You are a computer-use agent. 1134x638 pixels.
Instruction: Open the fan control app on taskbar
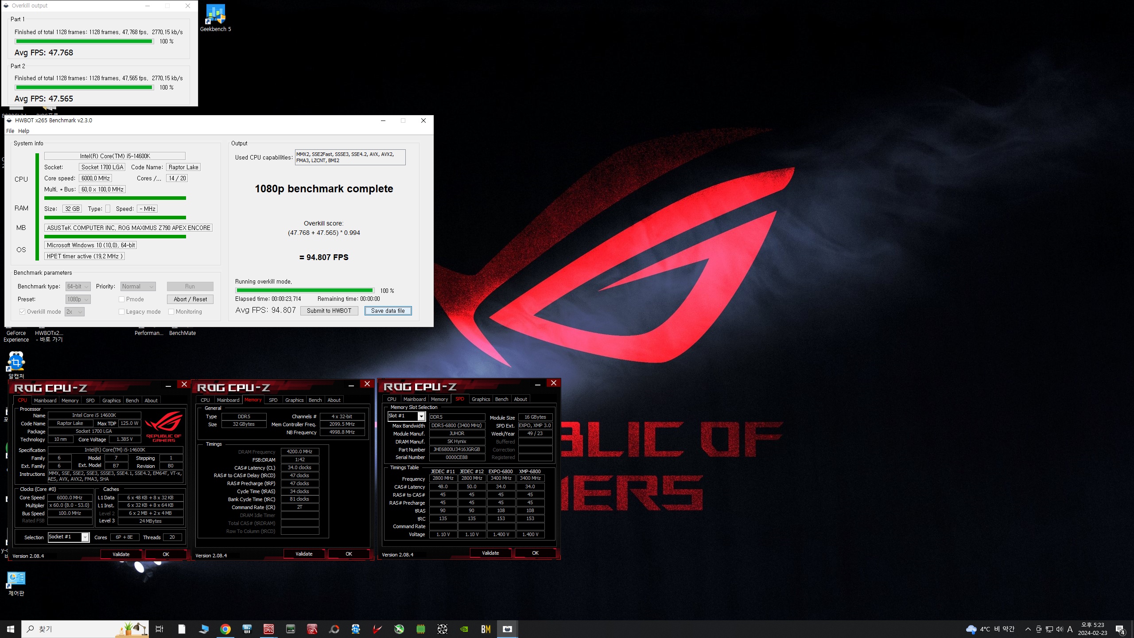(443, 629)
